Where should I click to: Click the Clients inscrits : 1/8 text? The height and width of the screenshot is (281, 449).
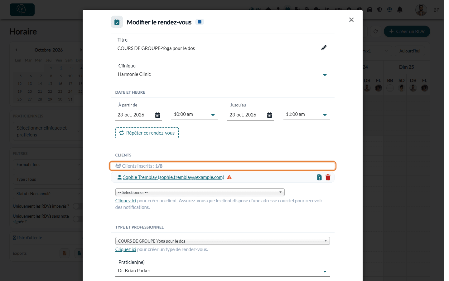142,166
